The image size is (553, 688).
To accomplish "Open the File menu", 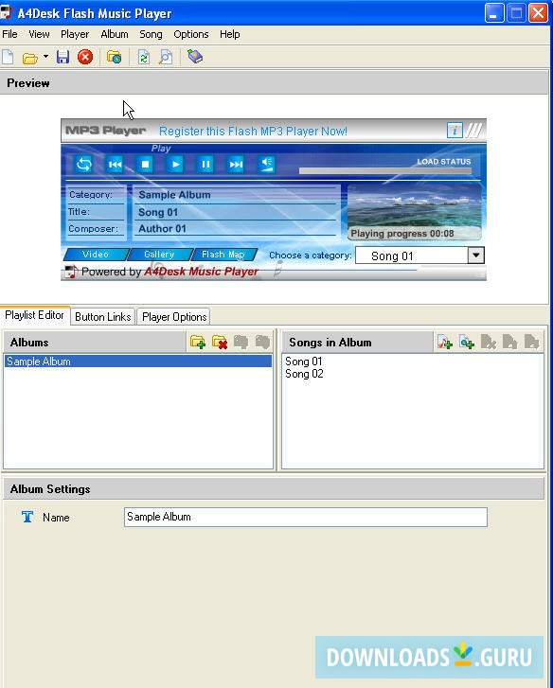I will [x=9, y=34].
